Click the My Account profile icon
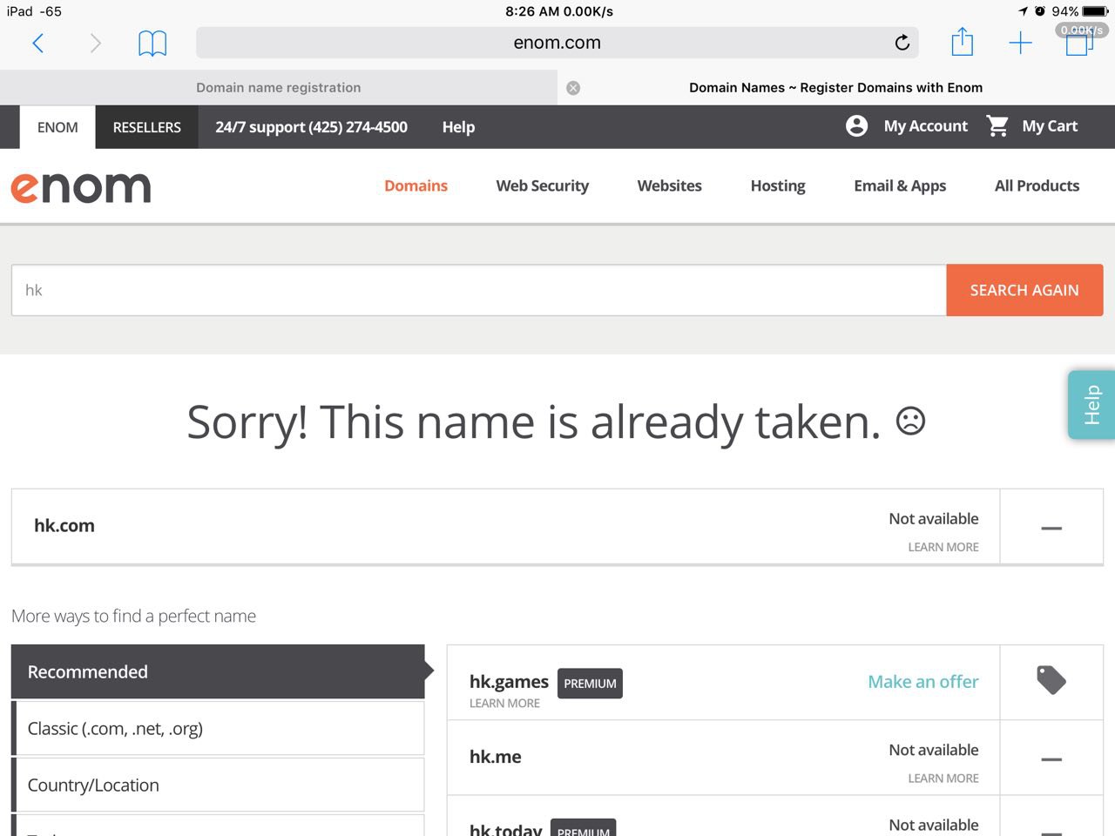The image size is (1115, 836). click(x=856, y=126)
